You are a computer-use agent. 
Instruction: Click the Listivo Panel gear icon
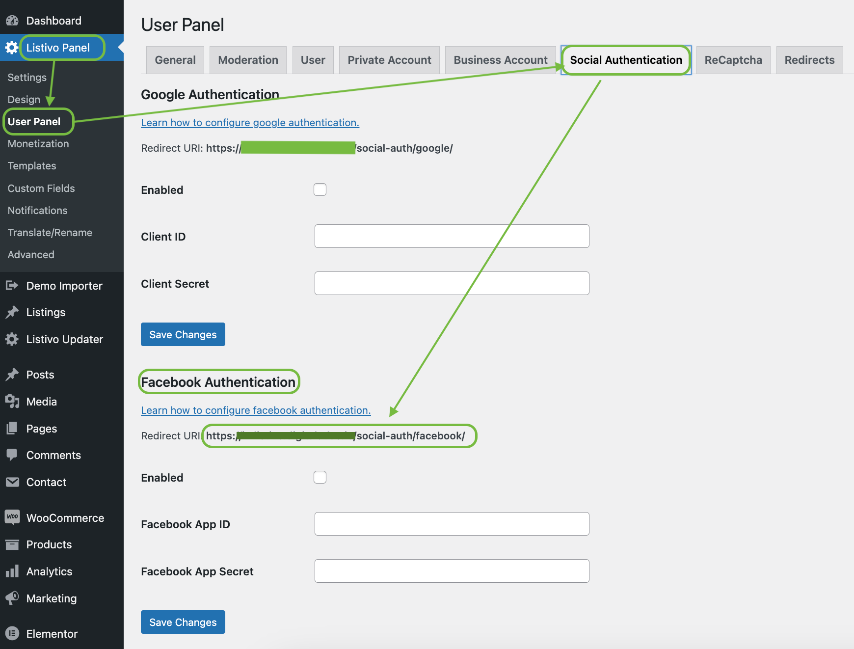12,48
